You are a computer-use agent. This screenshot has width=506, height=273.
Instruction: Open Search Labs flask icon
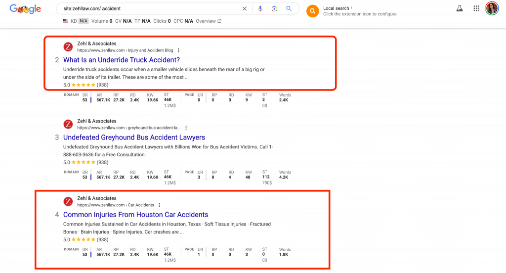point(459,8)
